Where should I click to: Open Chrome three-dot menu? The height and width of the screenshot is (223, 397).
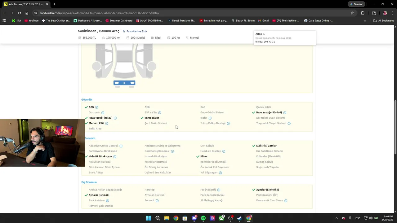point(392,13)
